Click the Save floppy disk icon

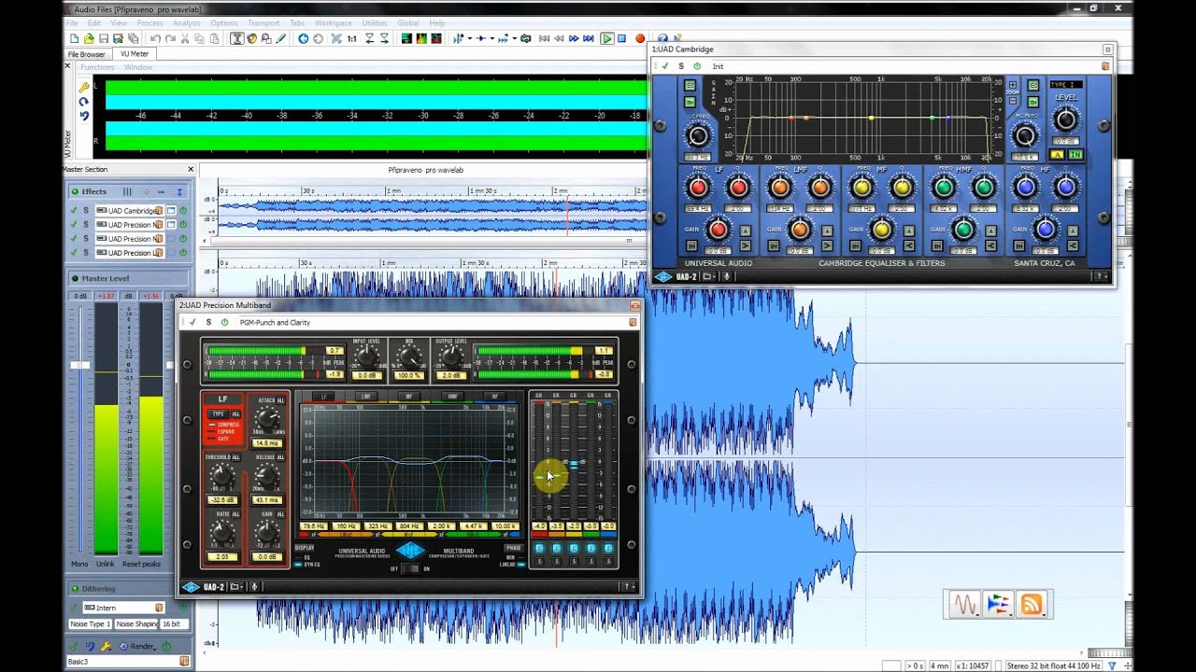(103, 38)
